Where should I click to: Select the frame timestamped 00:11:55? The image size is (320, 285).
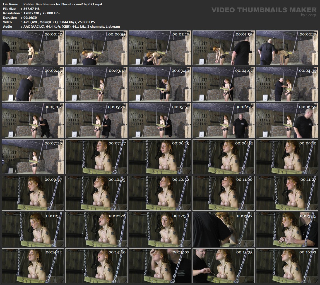(x=33, y=229)
